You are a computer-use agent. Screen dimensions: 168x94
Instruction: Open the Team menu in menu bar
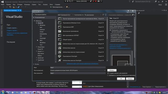click(27, 4)
